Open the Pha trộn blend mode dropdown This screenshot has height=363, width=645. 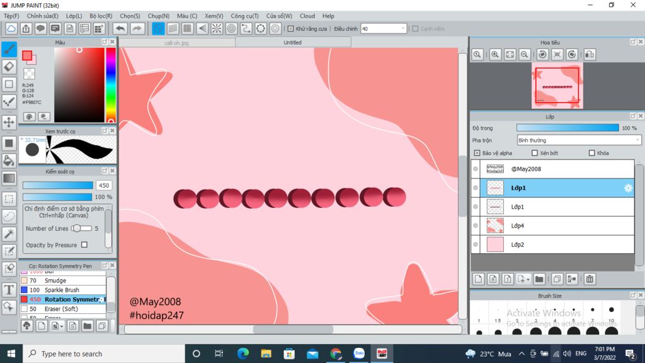(579, 141)
